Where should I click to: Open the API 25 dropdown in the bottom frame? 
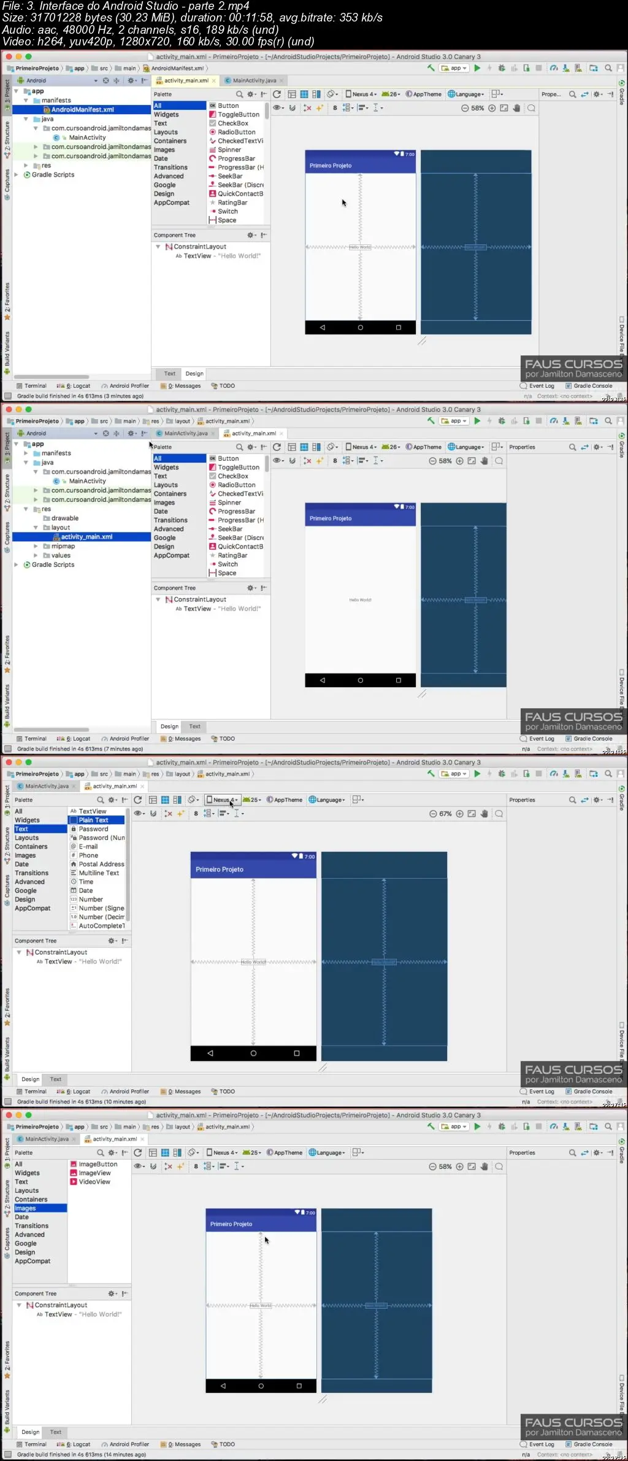click(252, 1153)
